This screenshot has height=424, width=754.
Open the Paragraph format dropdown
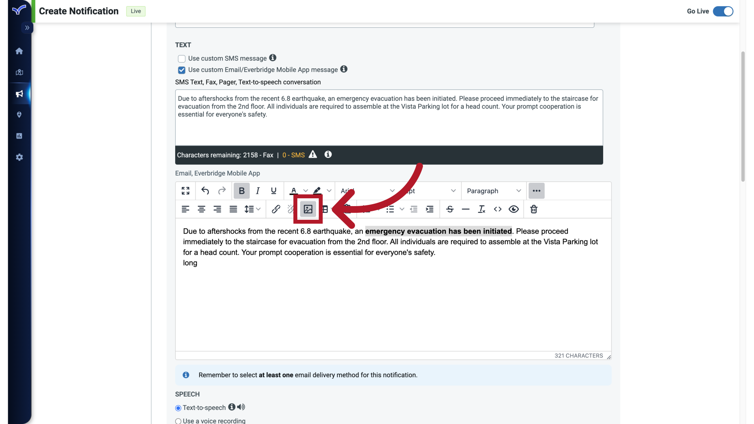[494, 191]
